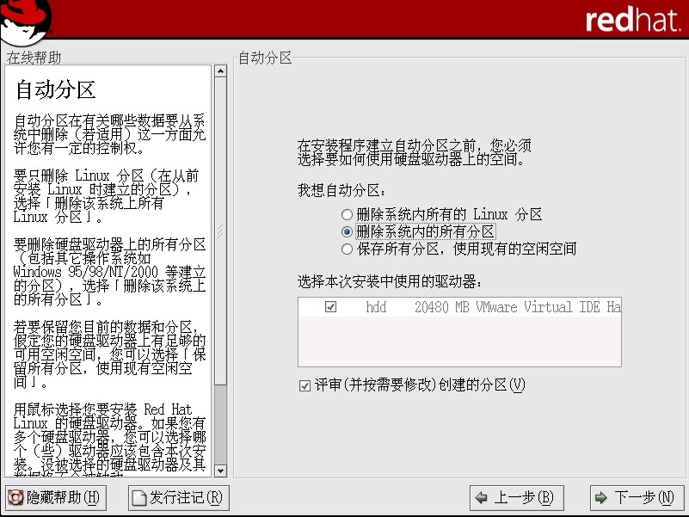Click the right arrow icon on 下一步 button
689x517 pixels.
(x=601, y=498)
